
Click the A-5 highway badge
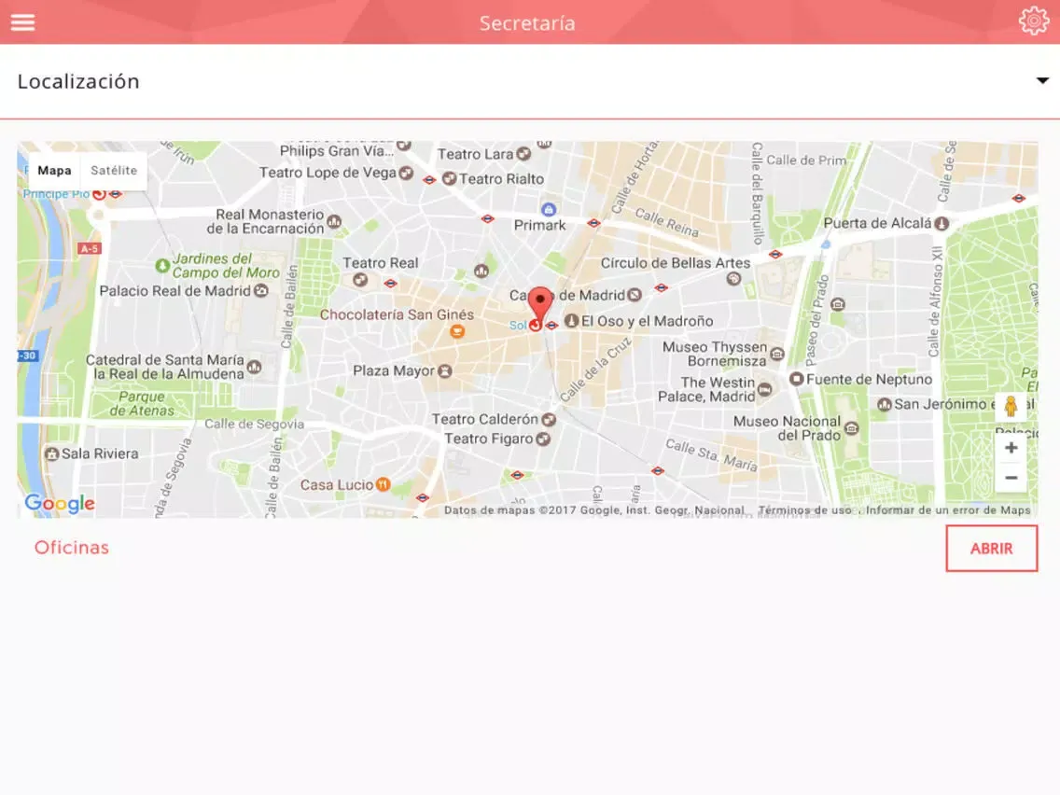click(90, 248)
